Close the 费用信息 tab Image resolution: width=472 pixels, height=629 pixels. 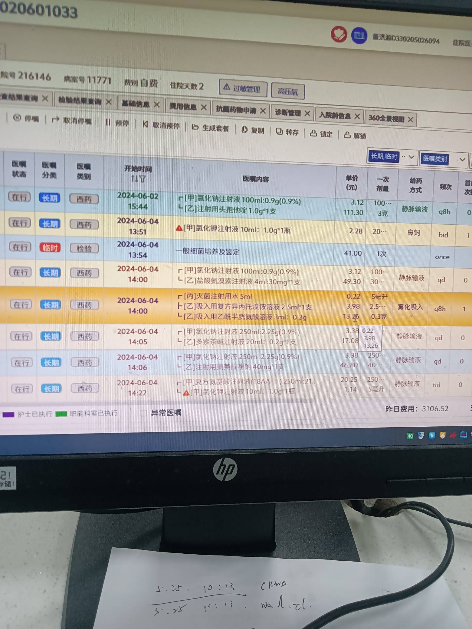pos(204,107)
